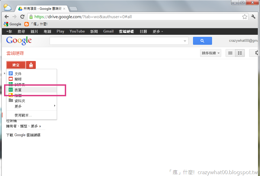
Task: Choose 使用範本... from the create menu
Action: [31, 115]
